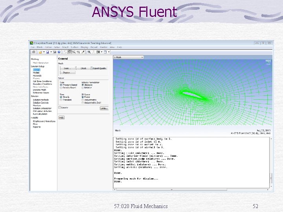
Task: Select Boundary Conditions in the tree
Action: click(42, 84)
